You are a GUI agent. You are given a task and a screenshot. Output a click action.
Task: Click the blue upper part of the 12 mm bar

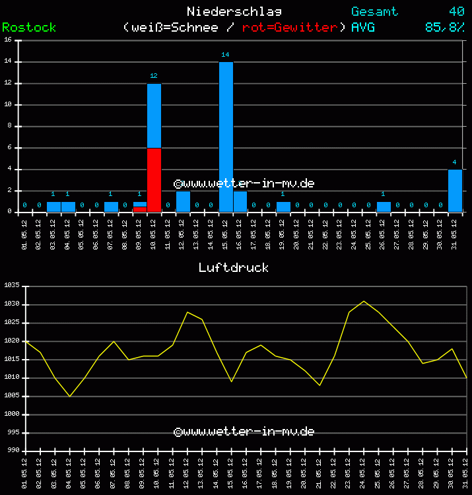click(x=154, y=115)
